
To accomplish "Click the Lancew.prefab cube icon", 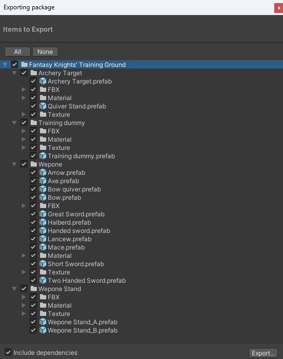I will point(43,239).
